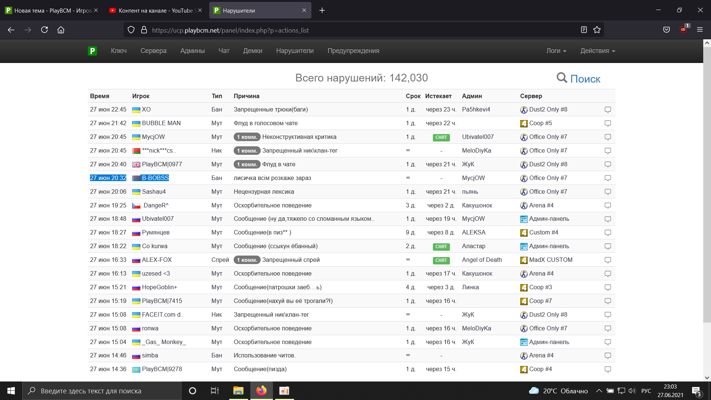Select player name Румянцев
The height and width of the screenshot is (400, 711).
[156, 233]
